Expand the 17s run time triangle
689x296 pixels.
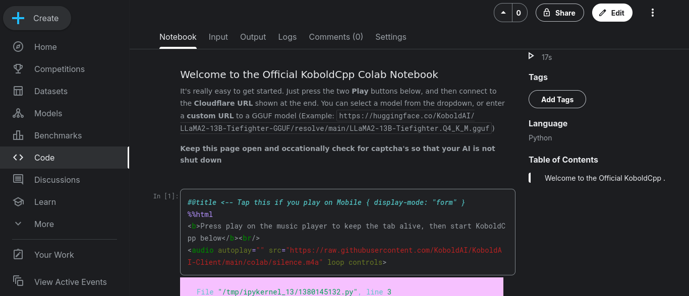coord(531,56)
